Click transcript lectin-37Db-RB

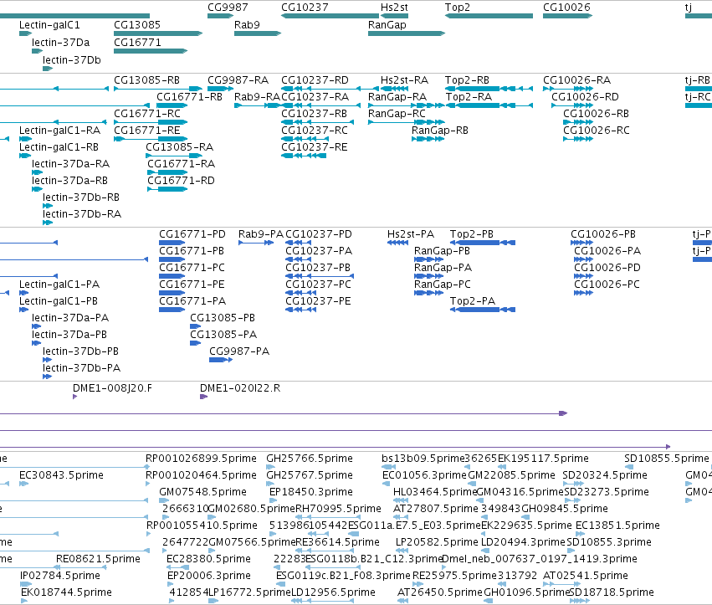[81, 198]
